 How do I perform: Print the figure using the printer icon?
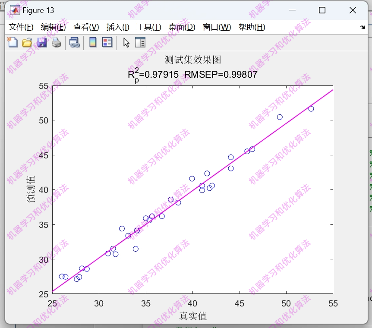click(x=56, y=42)
